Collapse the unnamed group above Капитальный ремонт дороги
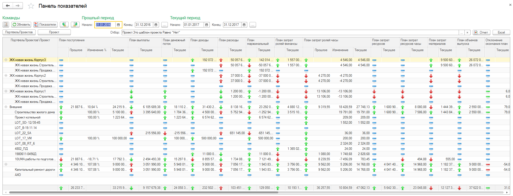 6,164
